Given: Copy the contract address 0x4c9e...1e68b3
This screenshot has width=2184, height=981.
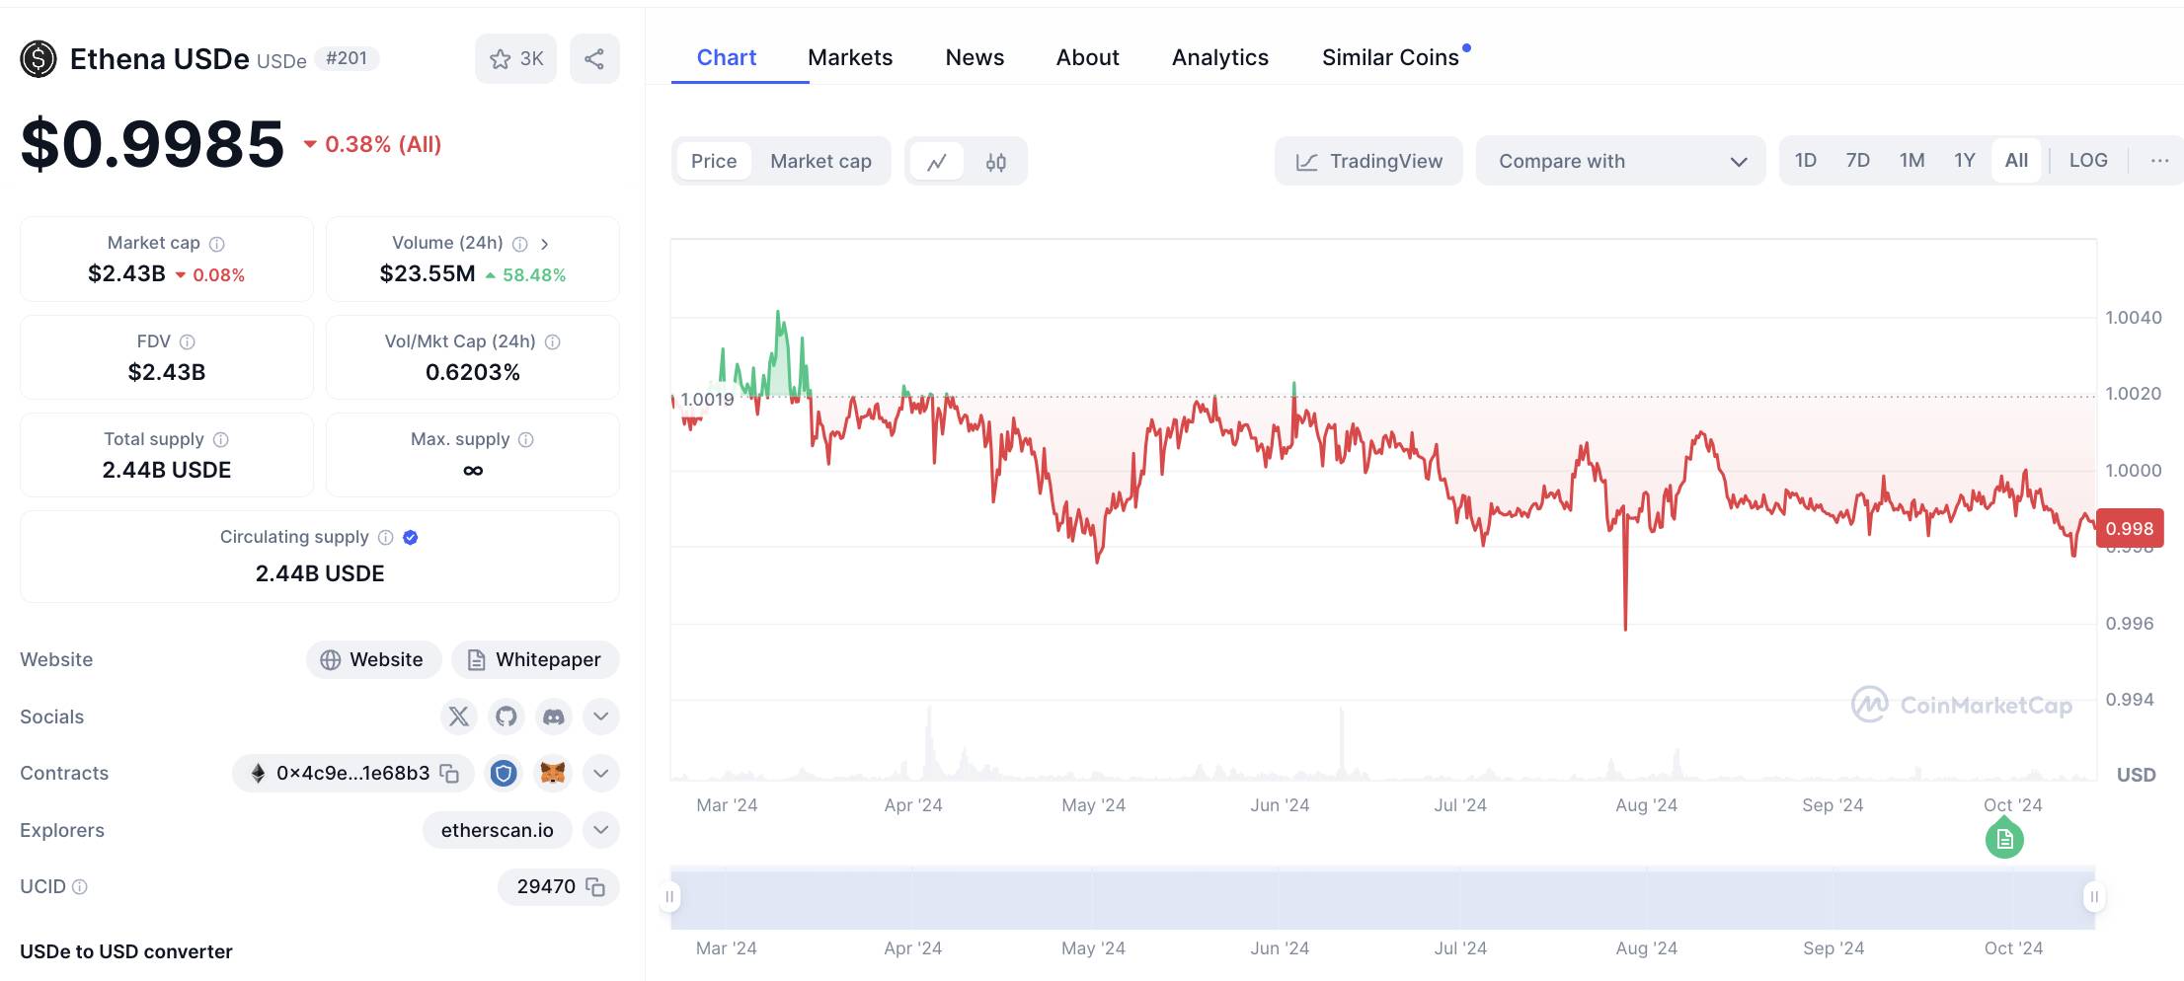Looking at the screenshot, I should pos(450,774).
